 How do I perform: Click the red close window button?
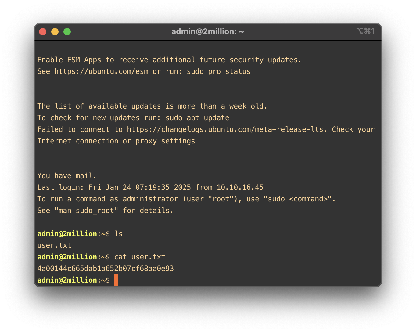tap(43, 32)
